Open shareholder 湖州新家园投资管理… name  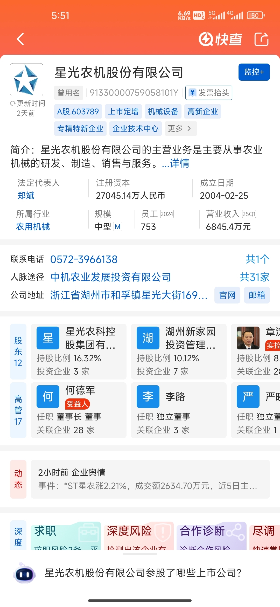pyautogui.click(x=190, y=338)
